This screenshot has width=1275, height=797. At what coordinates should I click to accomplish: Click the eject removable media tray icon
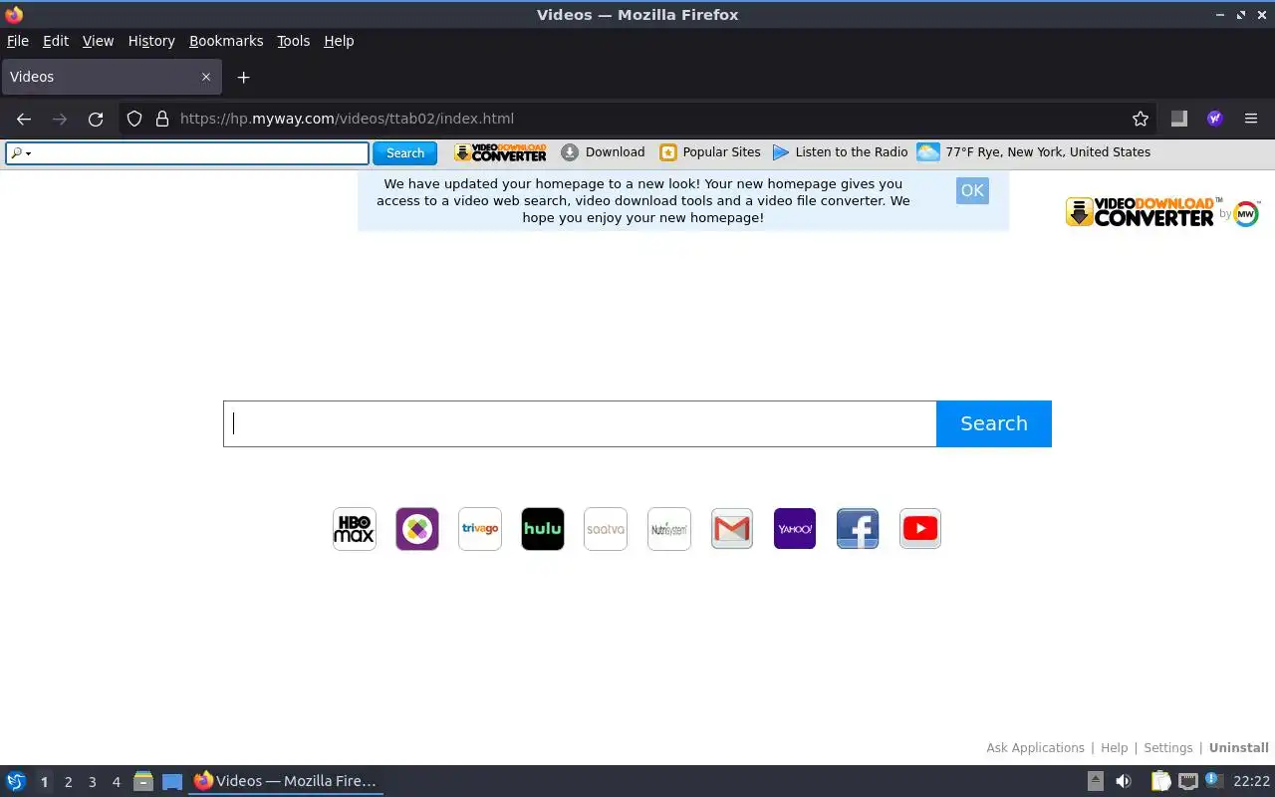(x=1095, y=782)
